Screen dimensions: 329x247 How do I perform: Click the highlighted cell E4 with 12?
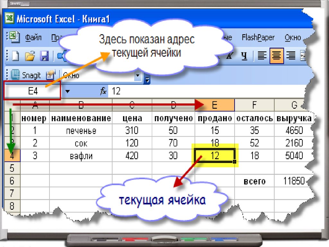click(x=215, y=156)
